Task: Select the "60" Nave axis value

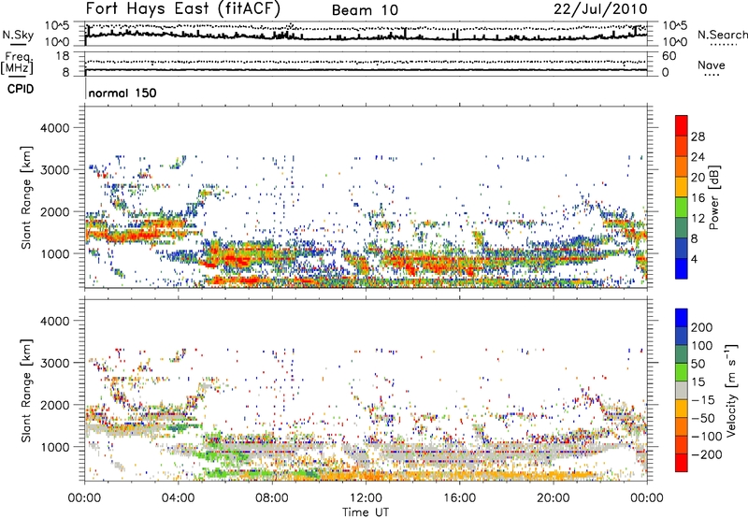Action: pos(669,56)
